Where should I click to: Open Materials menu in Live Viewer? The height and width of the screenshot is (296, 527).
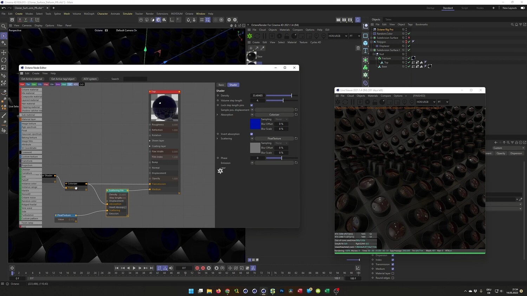373,96
